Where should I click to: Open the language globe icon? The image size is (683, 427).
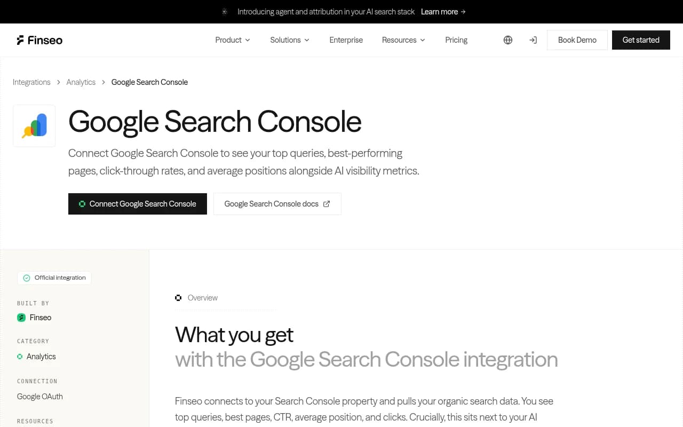pyautogui.click(x=508, y=40)
